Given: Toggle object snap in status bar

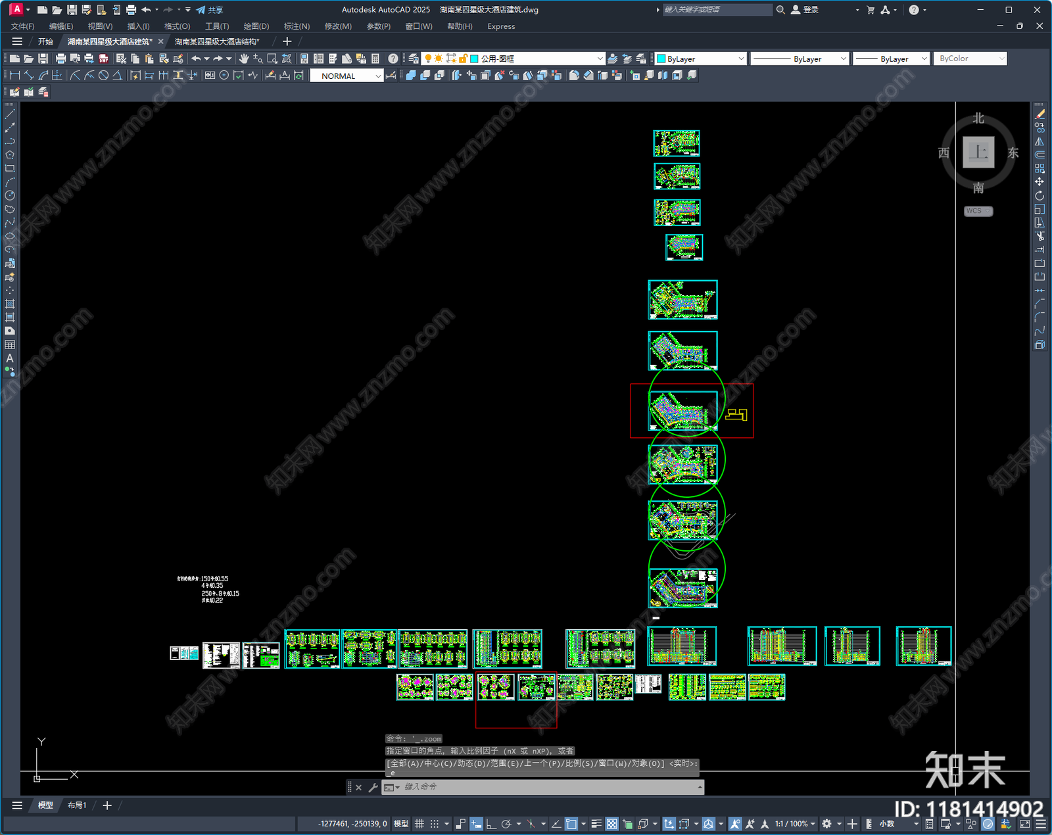Looking at the screenshot, I should pyautogui.click(x=571, y=824).
